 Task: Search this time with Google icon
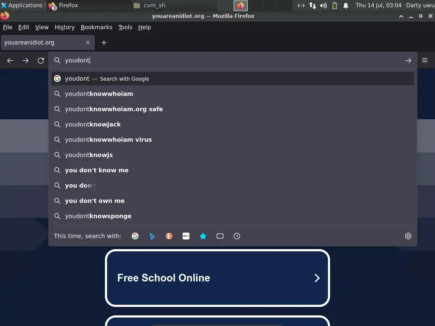pos(135,236)
